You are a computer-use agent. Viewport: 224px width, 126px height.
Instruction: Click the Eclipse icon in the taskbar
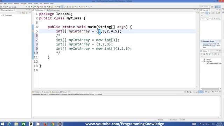60,124
